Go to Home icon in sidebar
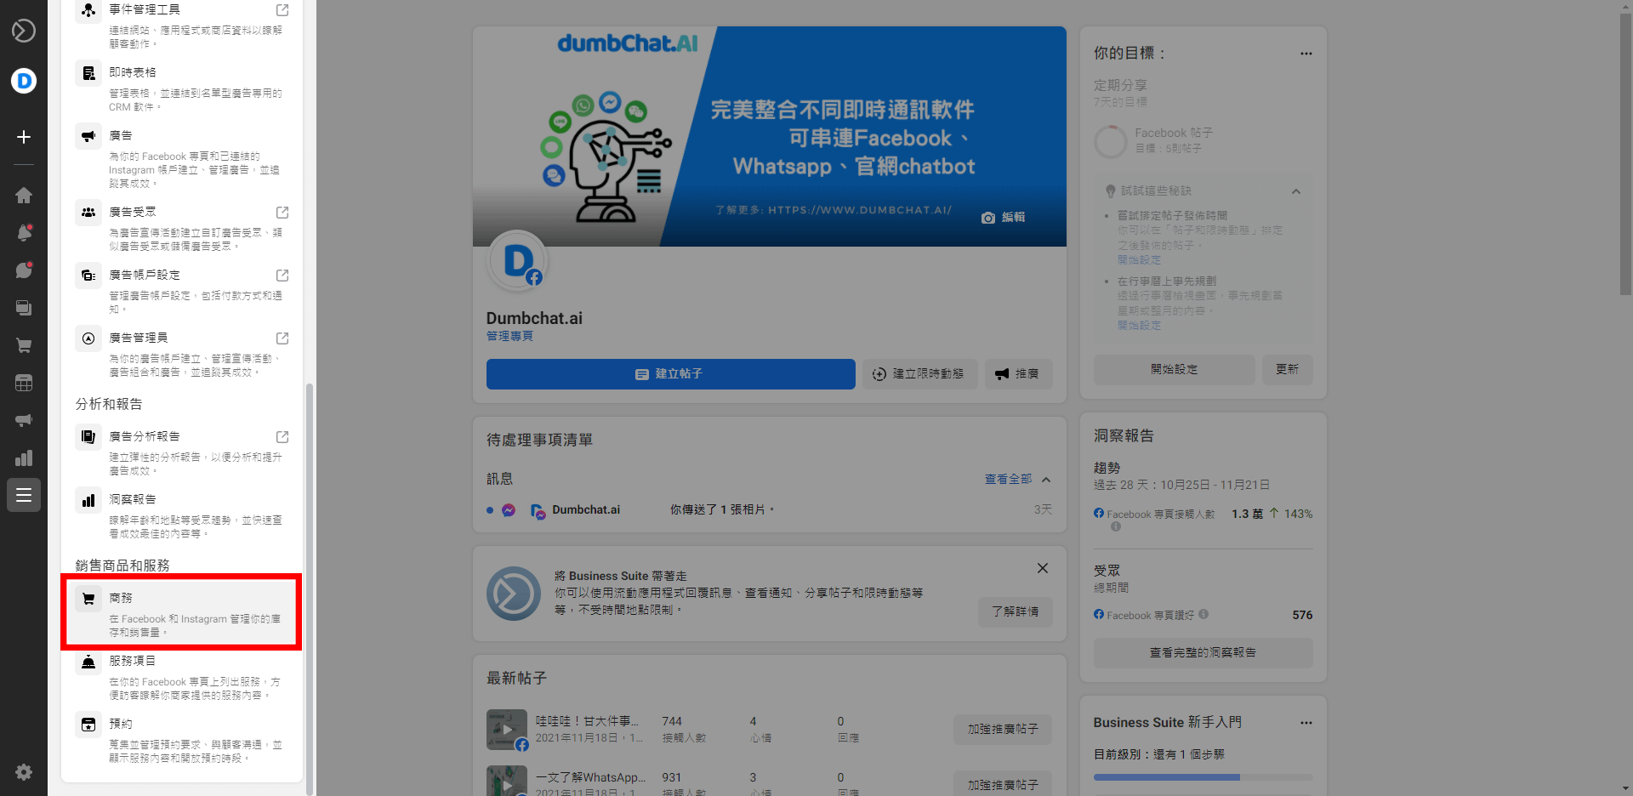 click(24, 195)
